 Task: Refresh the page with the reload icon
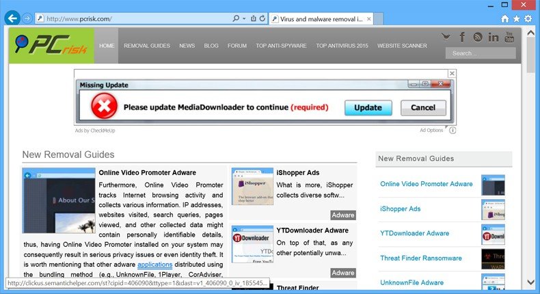coord(262,18)
